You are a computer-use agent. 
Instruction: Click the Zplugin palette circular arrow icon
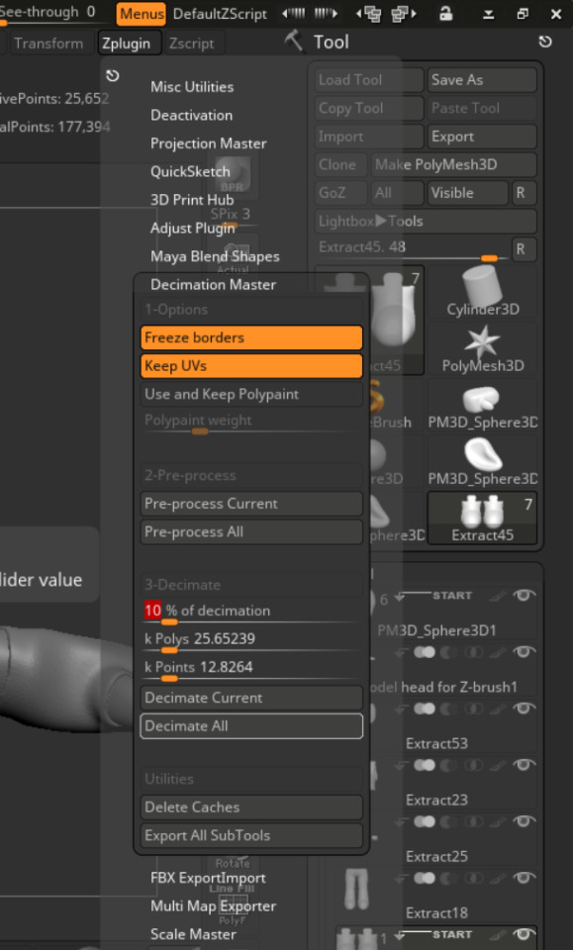click(x=113, y=76)
